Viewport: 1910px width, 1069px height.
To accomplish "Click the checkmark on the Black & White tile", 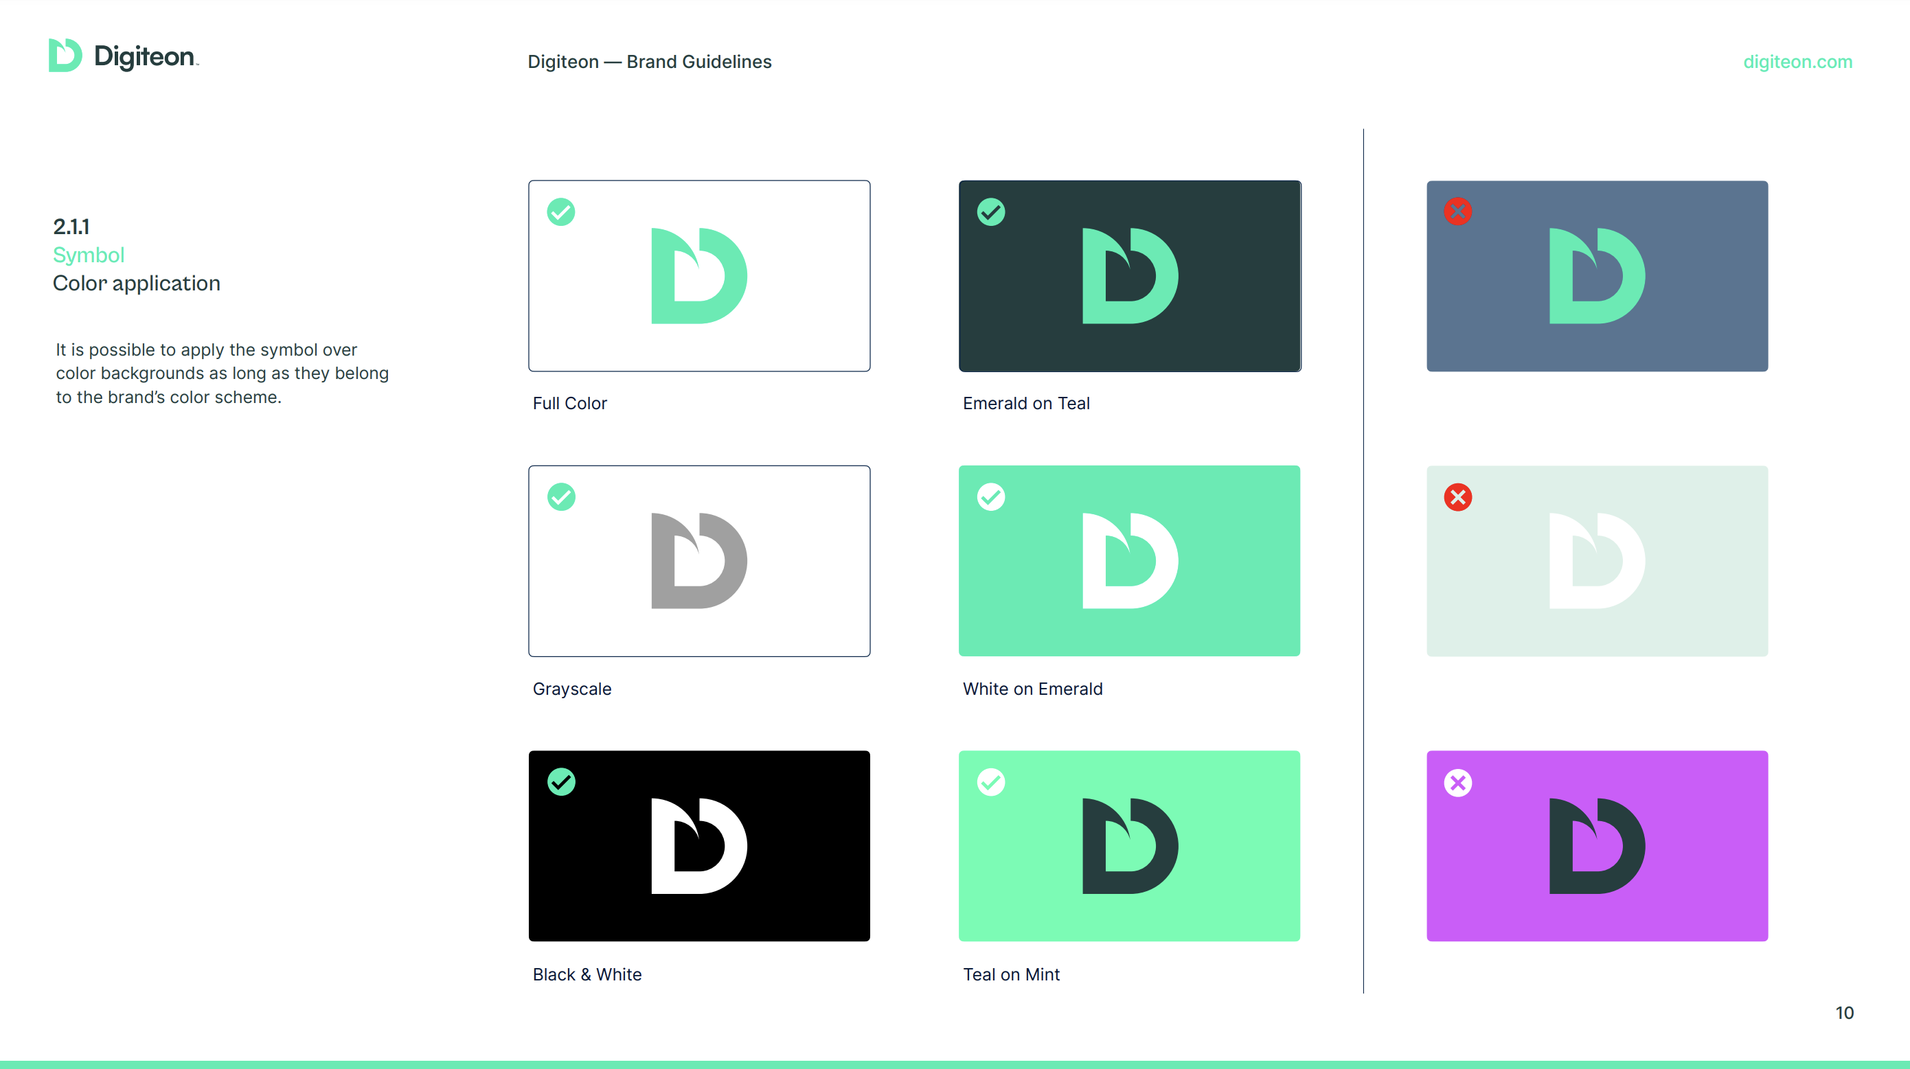I will 561,782.
